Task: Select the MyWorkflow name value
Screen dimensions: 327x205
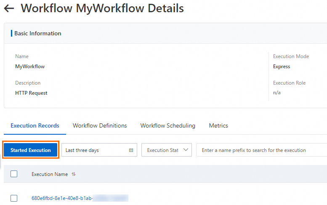Action: click(x=30, y=67)
